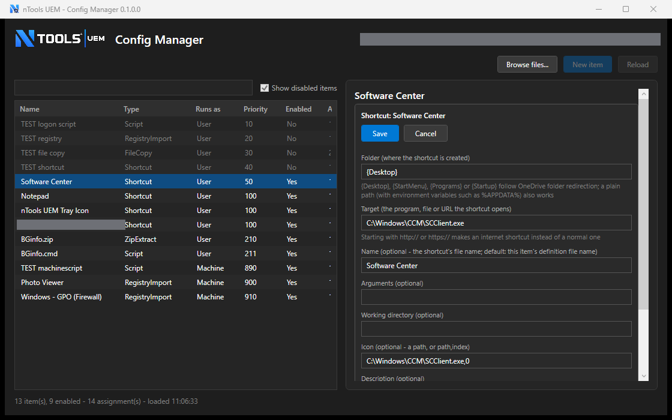Cancel editing the shortcut

[425, 133]
